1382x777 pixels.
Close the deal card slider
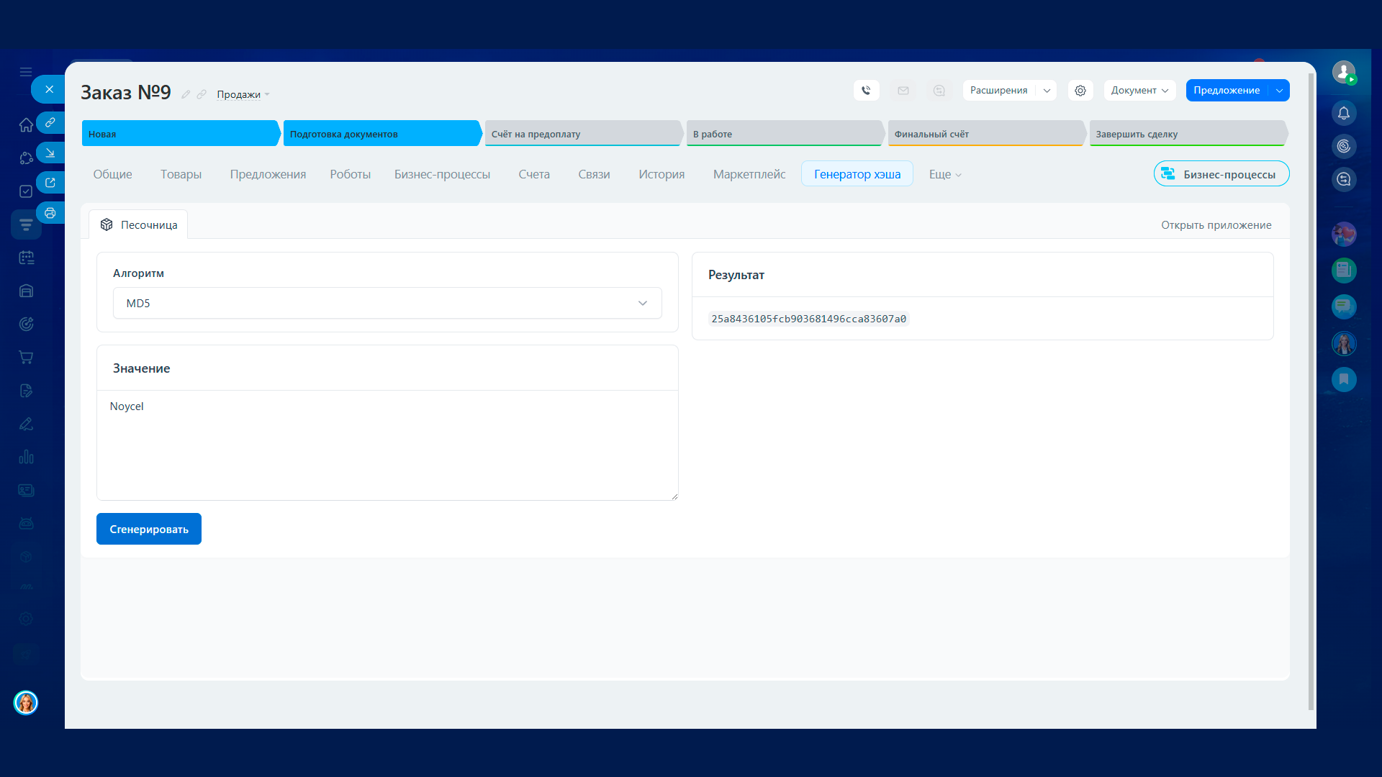tap(49, 89)
